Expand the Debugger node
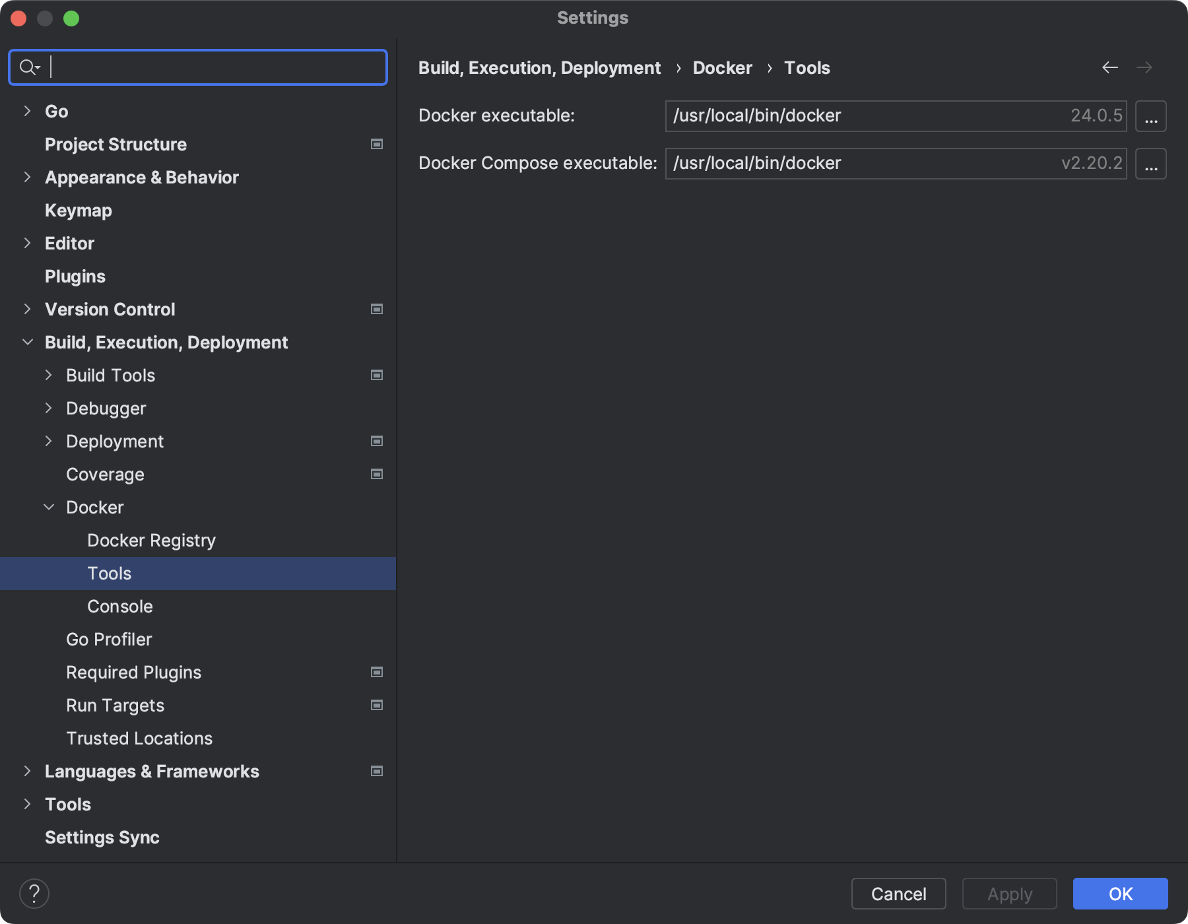 click(48, 408)
